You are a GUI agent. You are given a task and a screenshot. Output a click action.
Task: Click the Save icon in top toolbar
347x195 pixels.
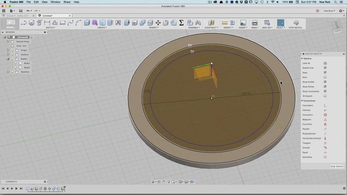pyautogui.click(x=21, y=11)
